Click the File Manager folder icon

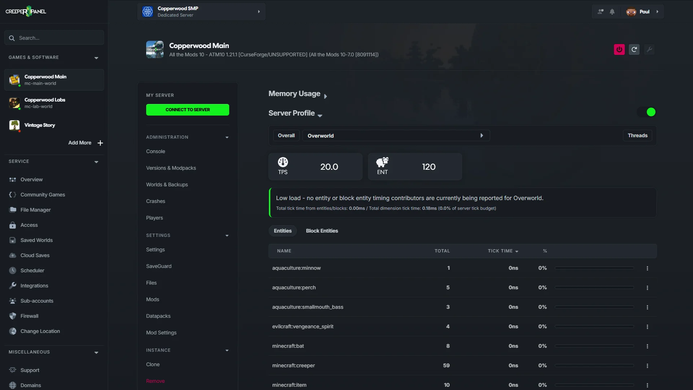click(13, 210)
